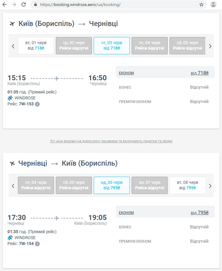Click the browser forward arrow
This screenshot has height=271, width=222.
tap(14, 4)
